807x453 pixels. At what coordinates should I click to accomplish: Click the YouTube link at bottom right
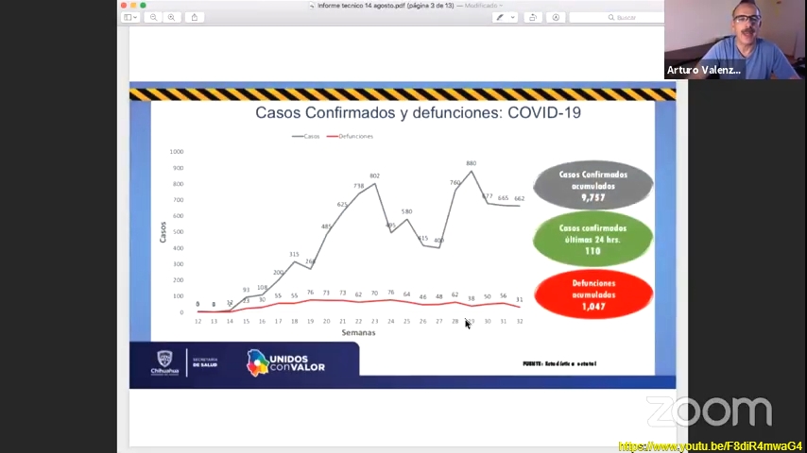710,445
